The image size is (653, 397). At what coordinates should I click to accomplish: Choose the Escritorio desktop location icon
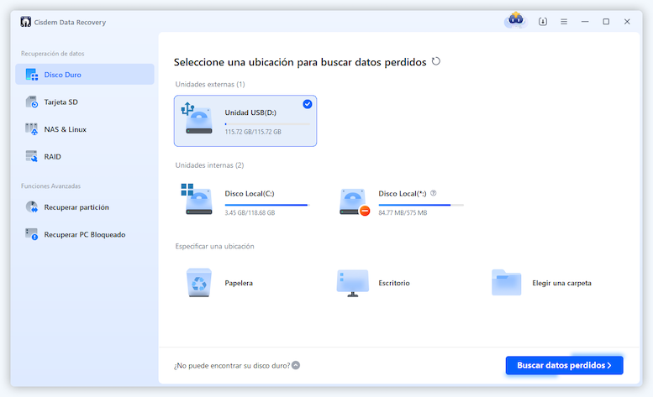pyautogui.click(x=352, y=283)
